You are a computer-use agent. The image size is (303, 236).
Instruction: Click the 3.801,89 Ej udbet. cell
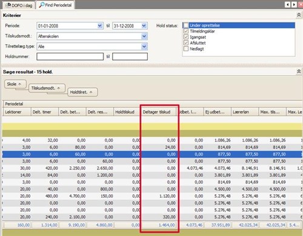point(217,175)
